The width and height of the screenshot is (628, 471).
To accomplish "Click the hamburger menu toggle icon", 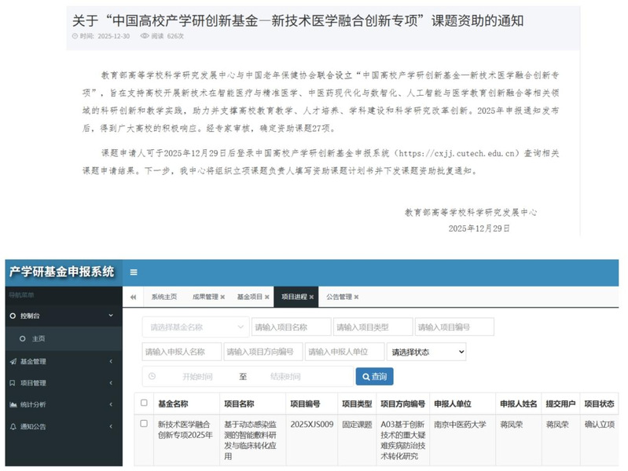I will coord(134,272).
